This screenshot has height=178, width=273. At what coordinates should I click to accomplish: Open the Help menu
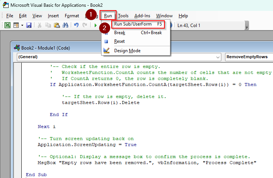click(183, 16)
